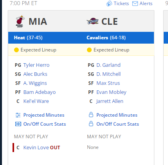View Evan Mobley's profile
This screenshot has height=165, width=168.
111,92
